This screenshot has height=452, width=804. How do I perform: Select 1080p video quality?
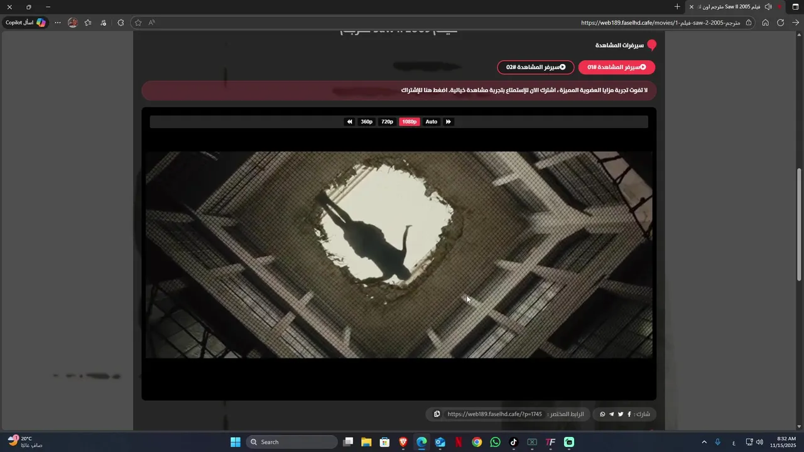(410, 122)
